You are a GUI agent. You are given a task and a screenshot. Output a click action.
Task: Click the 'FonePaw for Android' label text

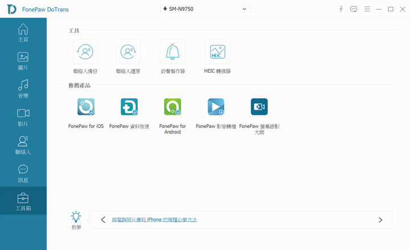click(173, 129)
